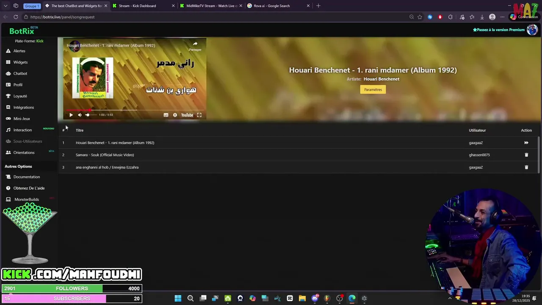Open the Copilot Conversation button
The width and height of the screenshot is (542, 305).
click(524, 17)
